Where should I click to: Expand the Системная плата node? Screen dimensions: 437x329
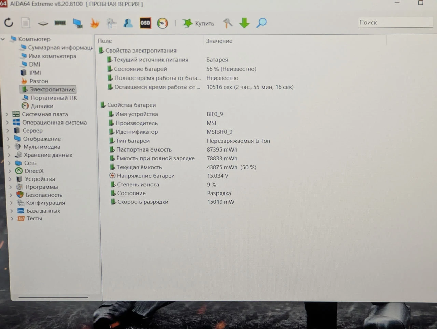(x=7, y=114)
